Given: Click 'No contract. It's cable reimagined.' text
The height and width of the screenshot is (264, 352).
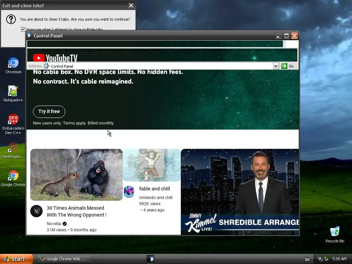Looking at the screenshot, I should 83,81.
